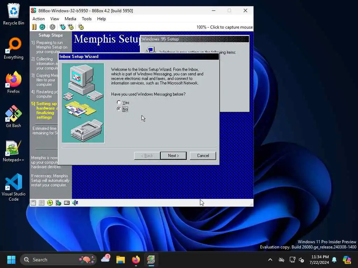Open the Action menu

pos(38,19)
